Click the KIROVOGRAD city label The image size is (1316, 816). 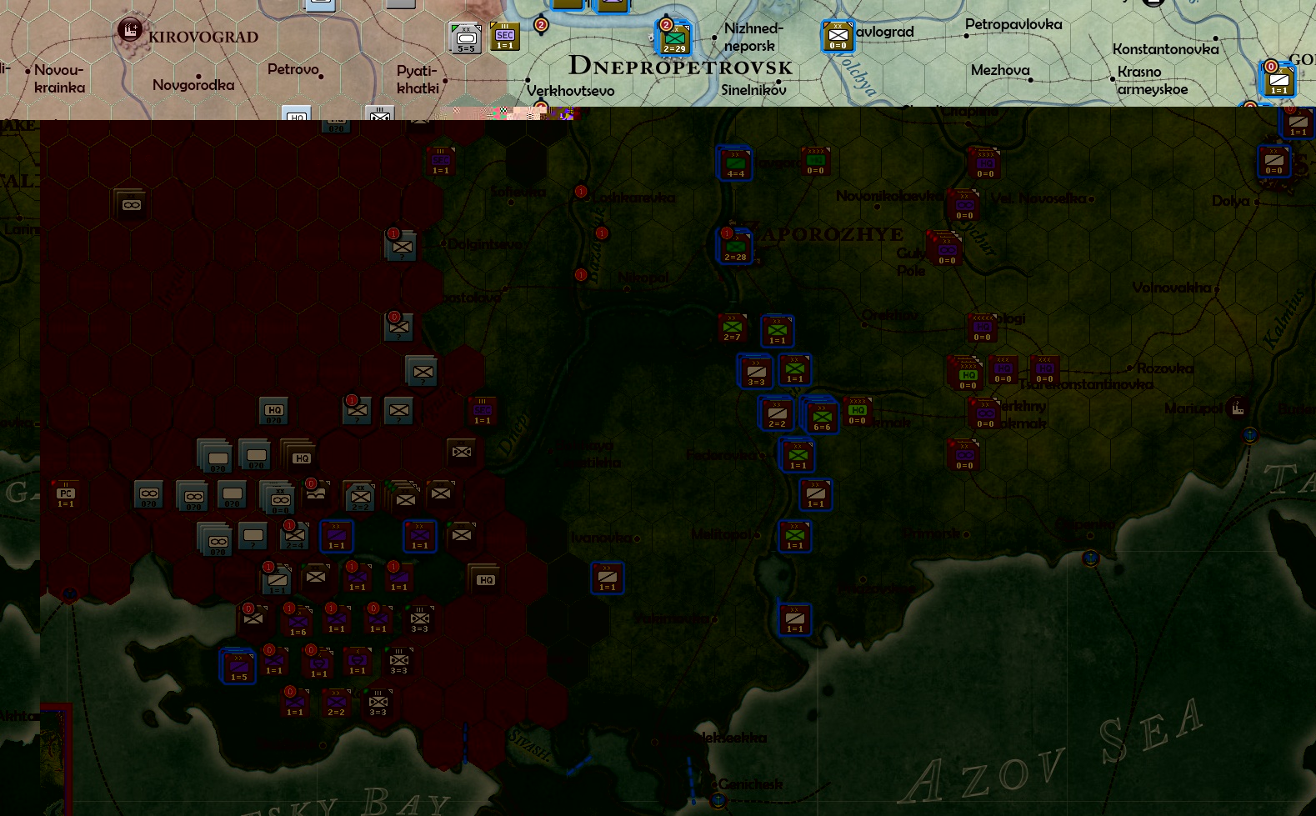(203, 37)
